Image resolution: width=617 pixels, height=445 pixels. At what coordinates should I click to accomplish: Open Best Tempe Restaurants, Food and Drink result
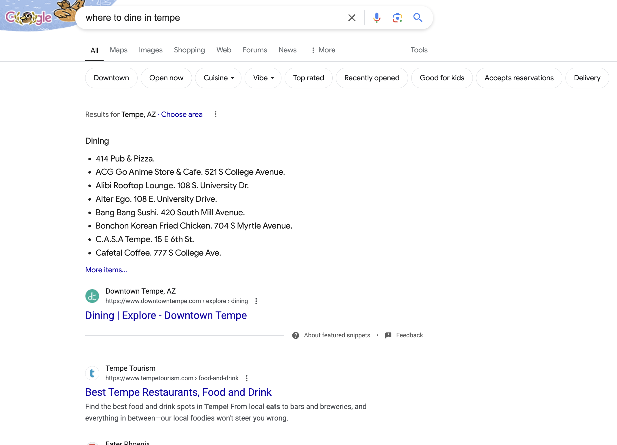(178, 392)
